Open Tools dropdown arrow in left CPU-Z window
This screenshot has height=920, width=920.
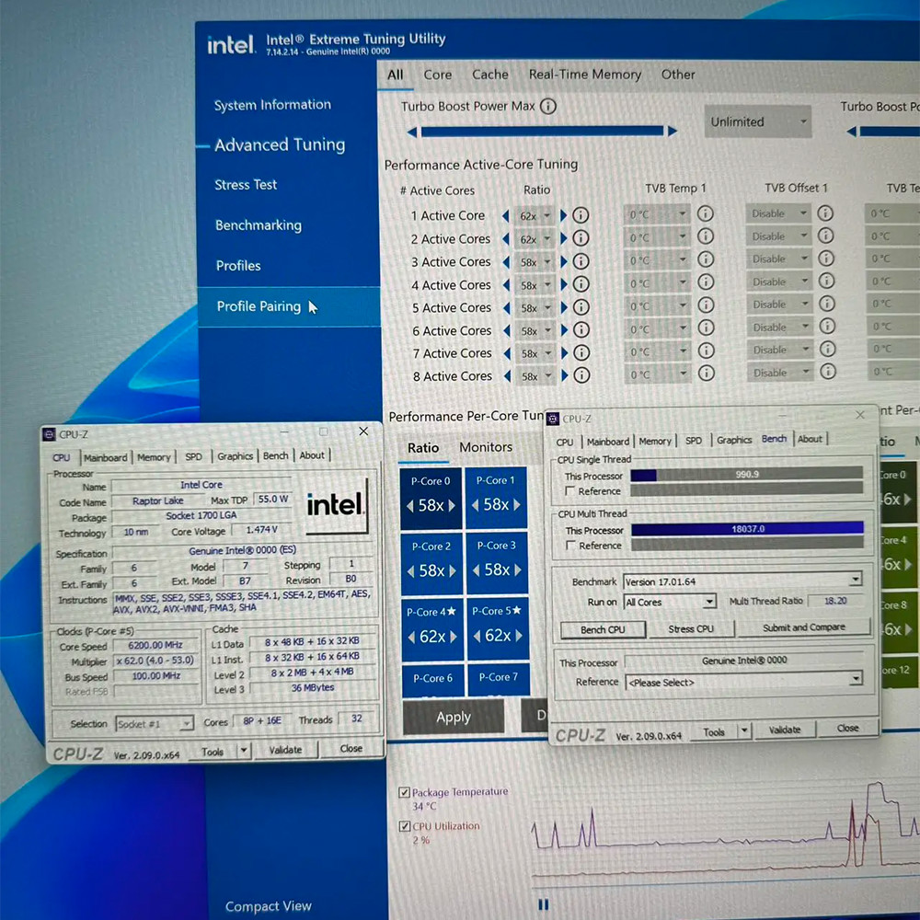[244, 750]
